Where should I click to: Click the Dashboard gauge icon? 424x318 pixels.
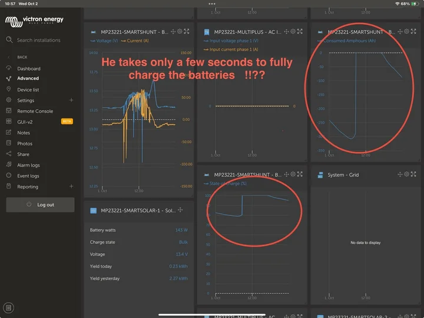[x=9, y=68]
